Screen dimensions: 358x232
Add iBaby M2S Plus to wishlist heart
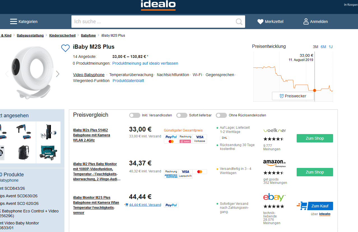(x=65, y=48)
